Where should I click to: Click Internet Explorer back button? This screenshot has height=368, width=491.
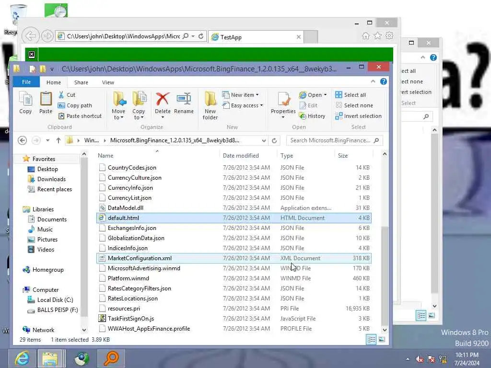[x=30, y=36]
